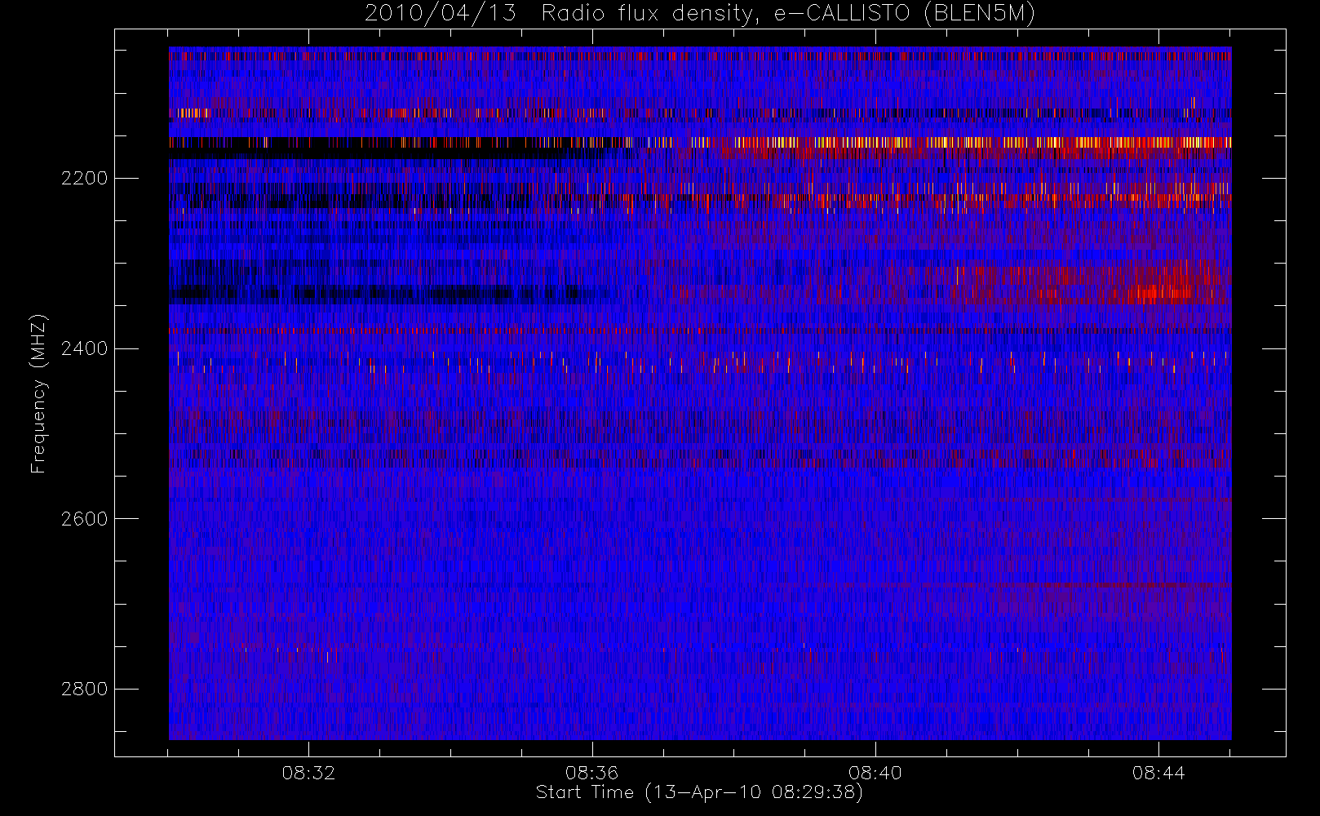This screenshot has width=1320, height=816.
Task: Click the 2400 frequency tick label
Action: pos(84,348)
